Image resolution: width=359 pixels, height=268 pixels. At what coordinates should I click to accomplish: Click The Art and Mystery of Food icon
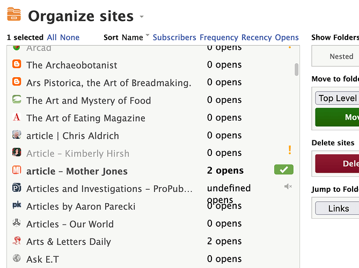17,99
